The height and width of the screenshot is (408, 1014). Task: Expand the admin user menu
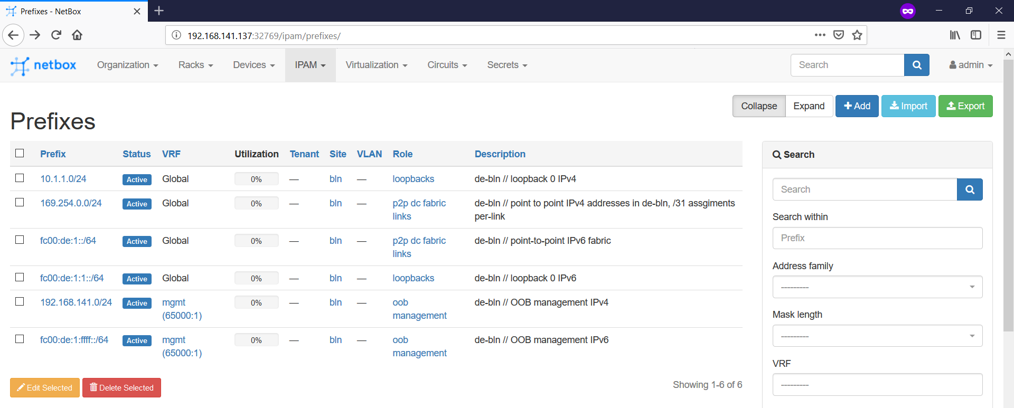pos(971,65)
